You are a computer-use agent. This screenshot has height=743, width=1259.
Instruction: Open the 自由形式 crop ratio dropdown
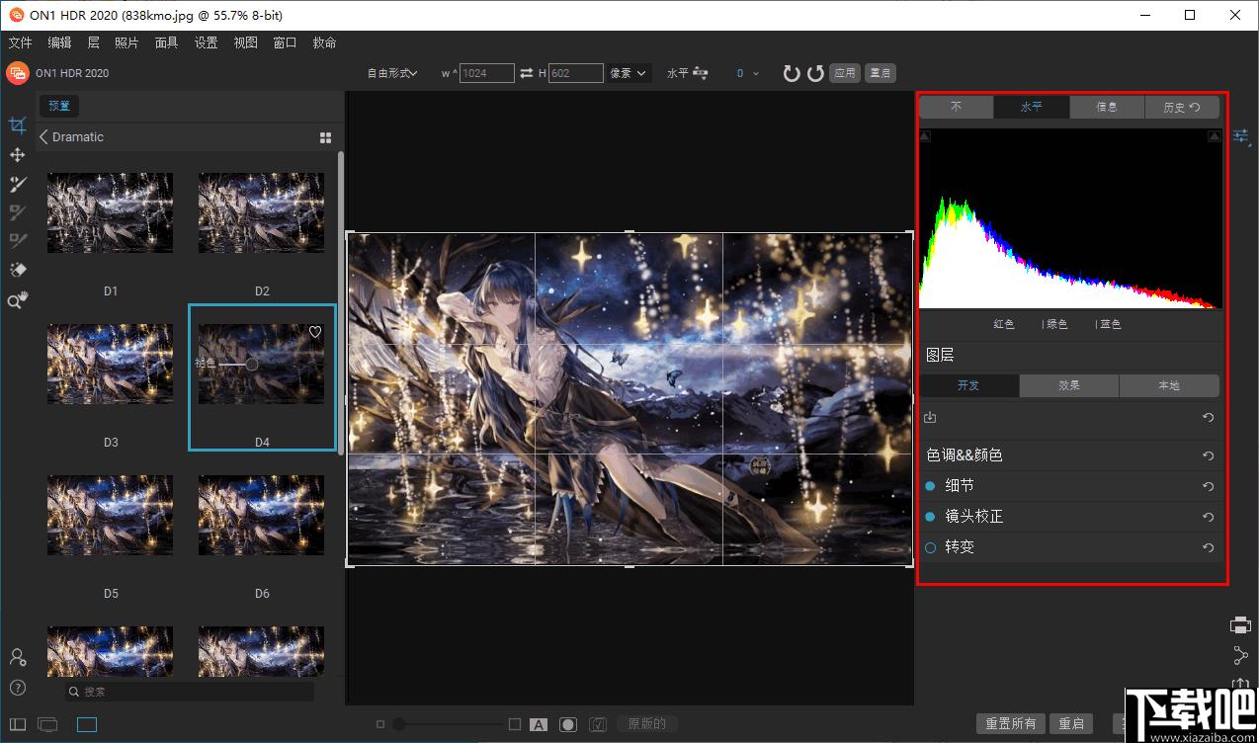(x=392, y=73)
